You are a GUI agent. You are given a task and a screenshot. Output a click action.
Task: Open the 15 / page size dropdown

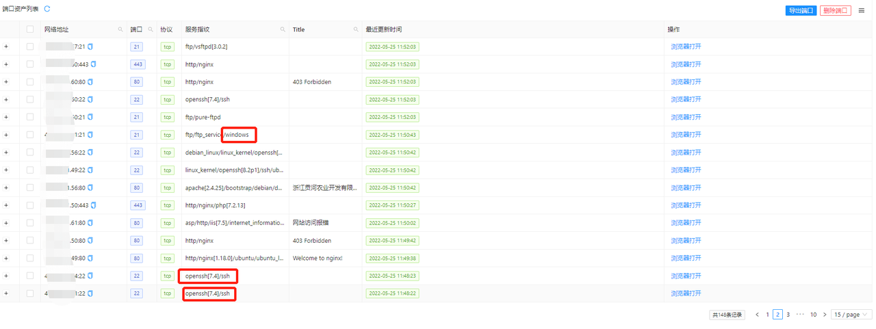849,315
